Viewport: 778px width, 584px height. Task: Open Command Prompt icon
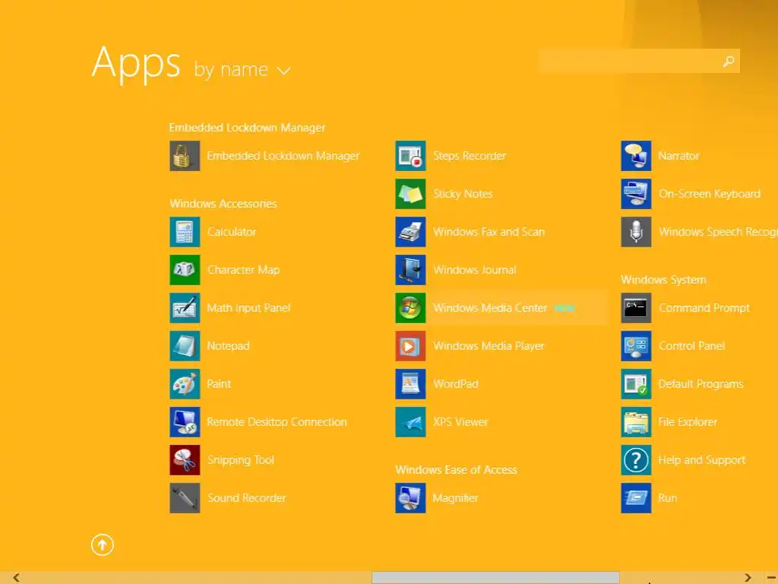636,308
